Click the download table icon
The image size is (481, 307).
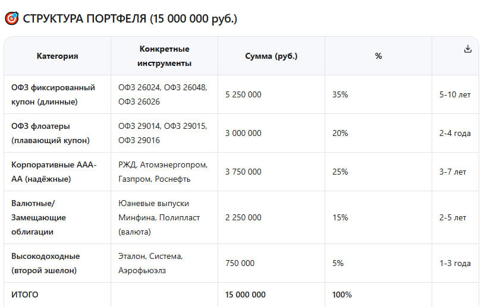[467, 49]
